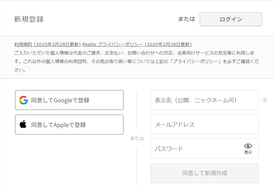The height and width of the screenshot is (189, 274).
Task: Click the または text beside the login button
Action: point(186,19)
